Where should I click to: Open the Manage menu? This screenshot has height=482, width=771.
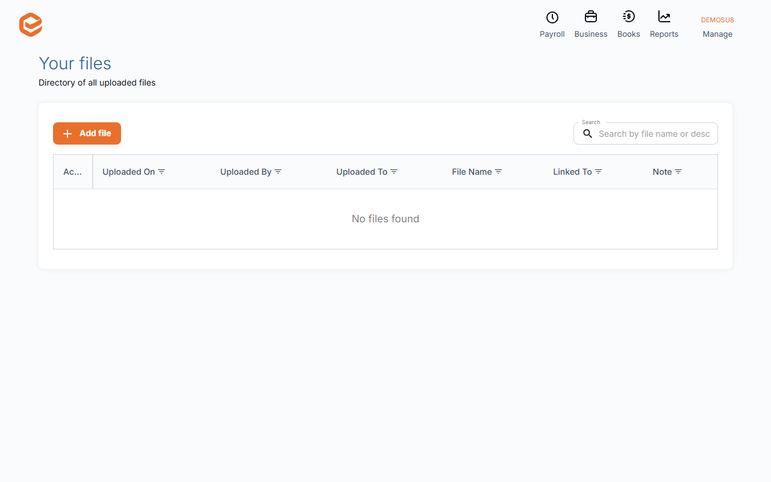(717, 34)
